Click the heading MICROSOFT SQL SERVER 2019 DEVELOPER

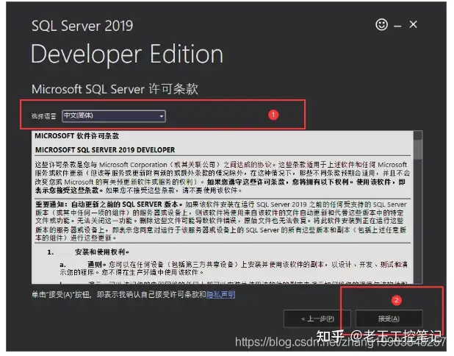[x=105, y=150]
